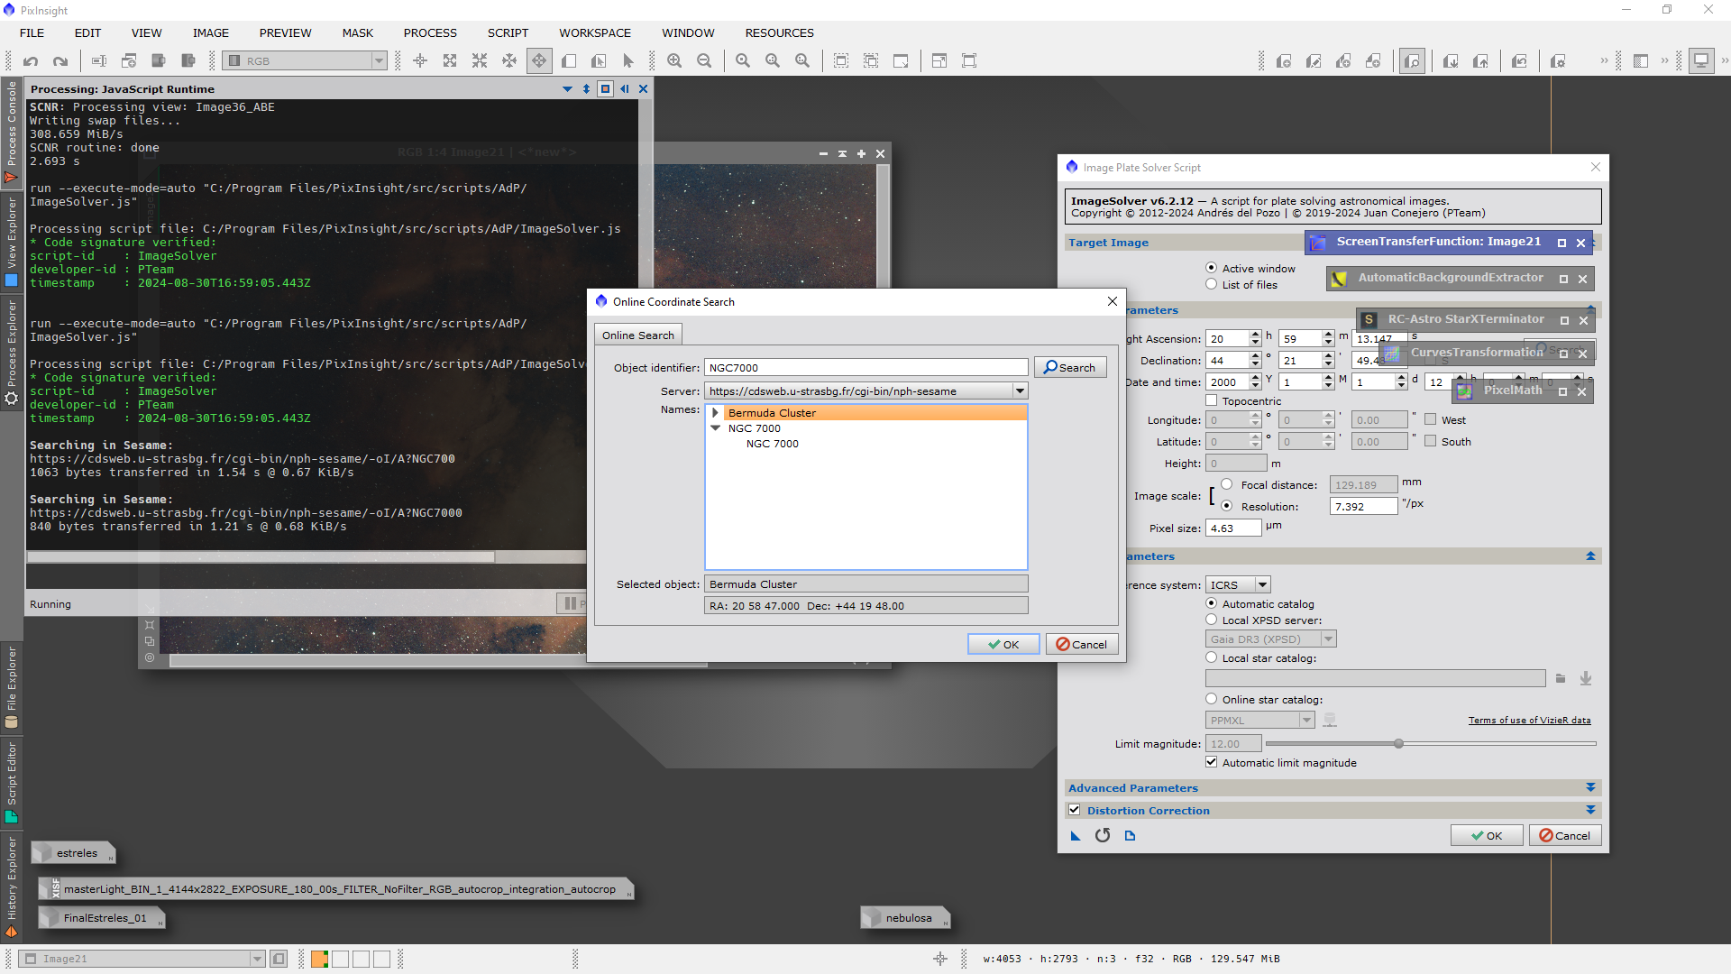This screenshot has width=1731, height=974.
Task: Select the List of files radio button
Action: (x=1212, y=285)
